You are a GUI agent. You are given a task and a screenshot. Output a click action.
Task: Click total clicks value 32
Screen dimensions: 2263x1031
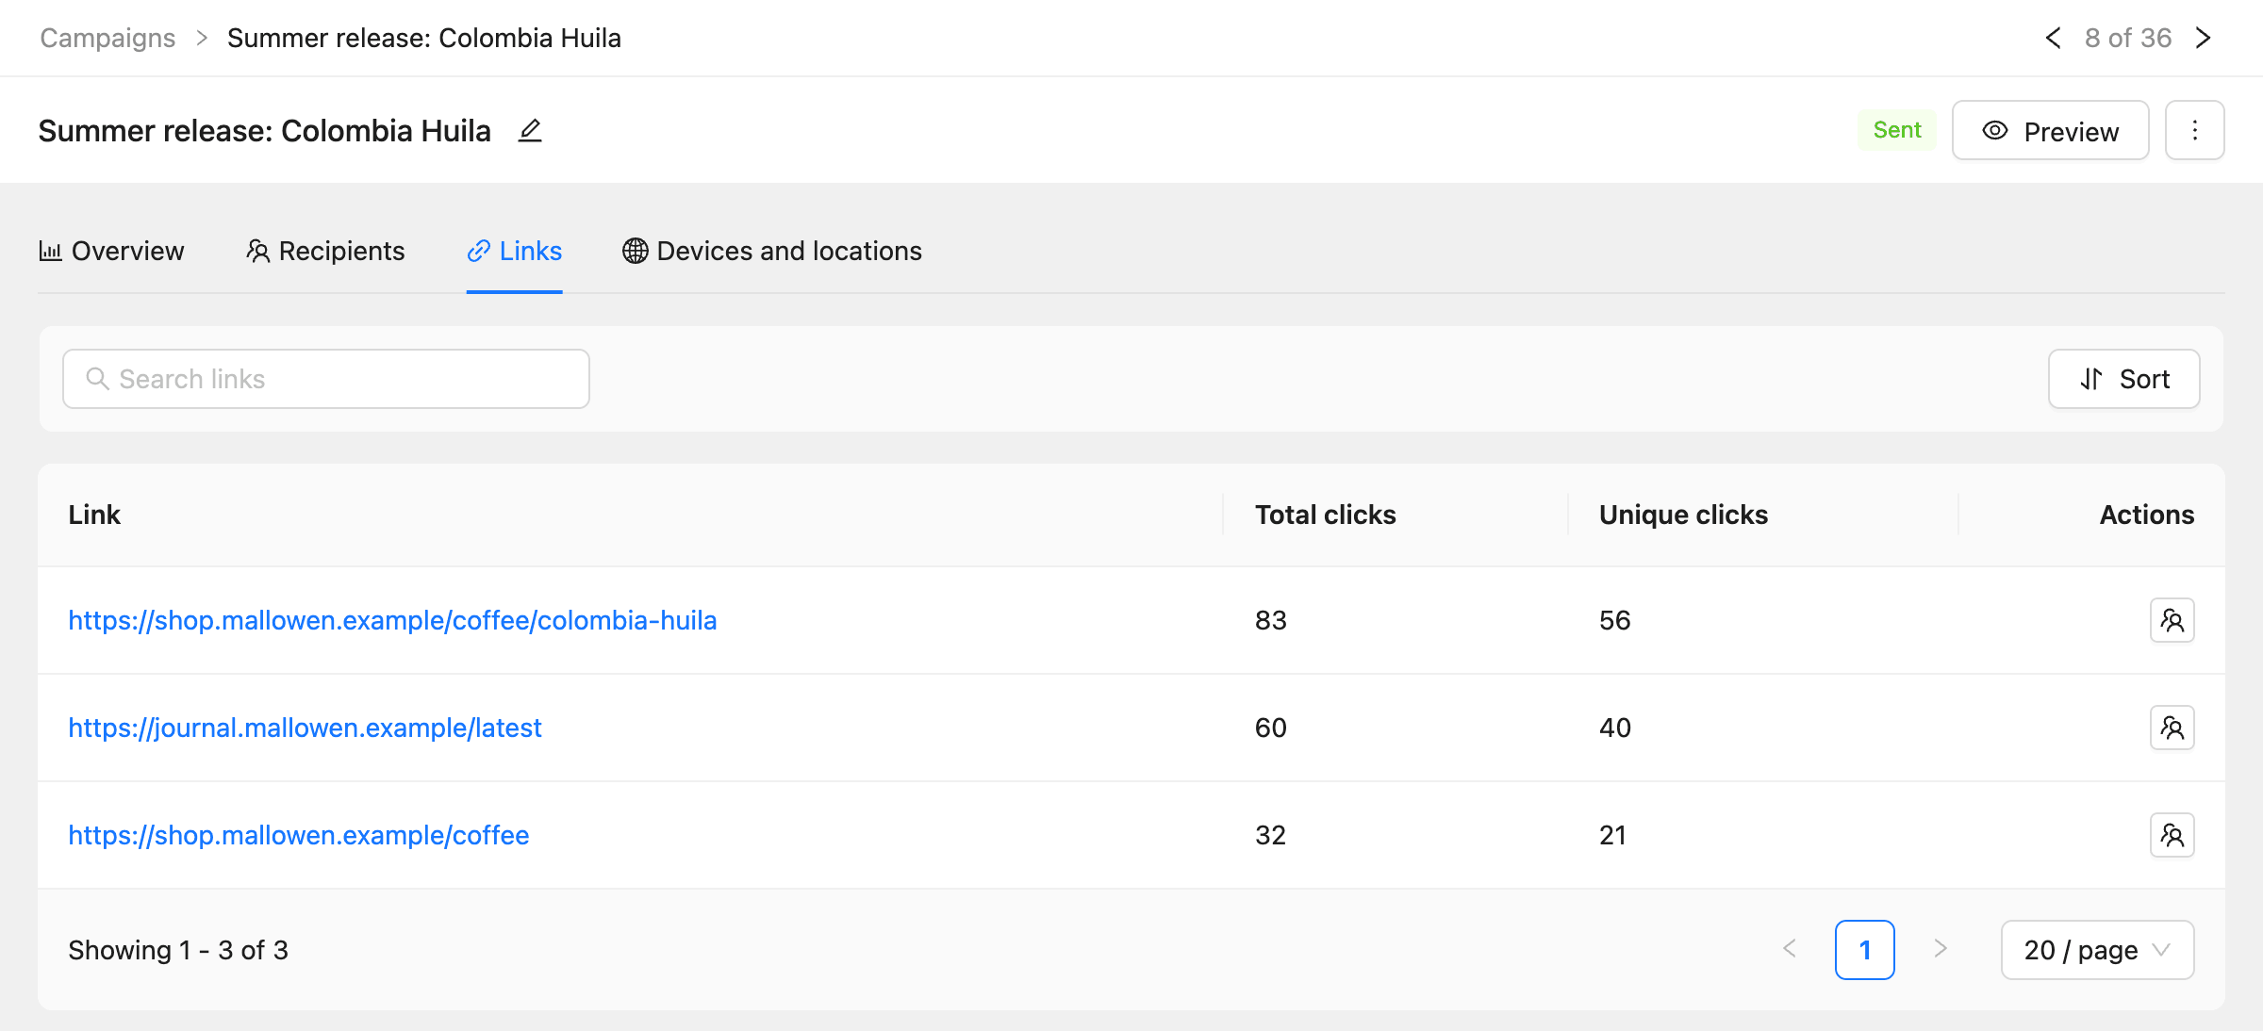(1270, 835)
